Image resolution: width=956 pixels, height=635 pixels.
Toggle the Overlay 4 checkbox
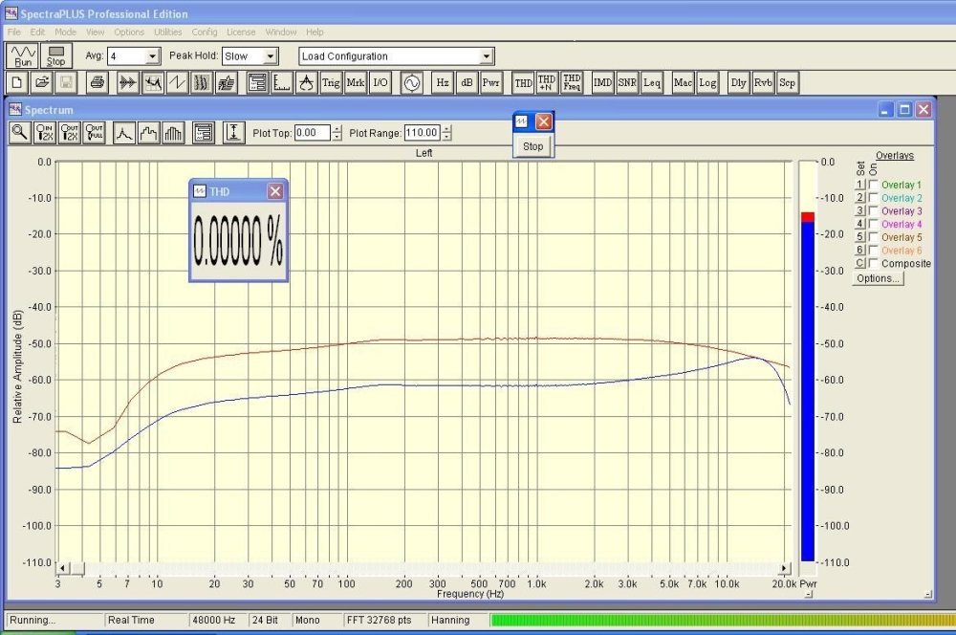point(874,224)
